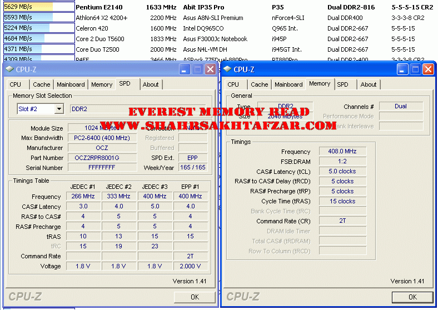Select Mainboard tab in right CPU-Z window
The height and width of the screenshot is (310, 438).
[x=288, y=84]
